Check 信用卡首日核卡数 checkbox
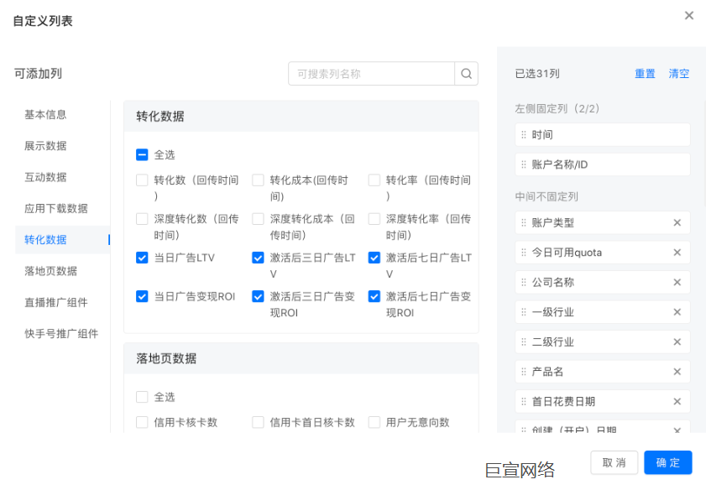Image resolution: width=706 pixels, height=490 pixels. 258,422
